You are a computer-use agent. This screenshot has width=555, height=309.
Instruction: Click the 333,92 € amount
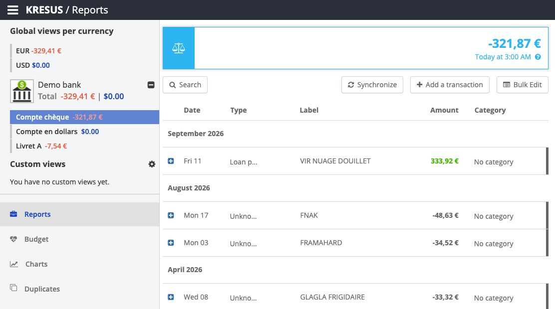click(x=445, y=161)
